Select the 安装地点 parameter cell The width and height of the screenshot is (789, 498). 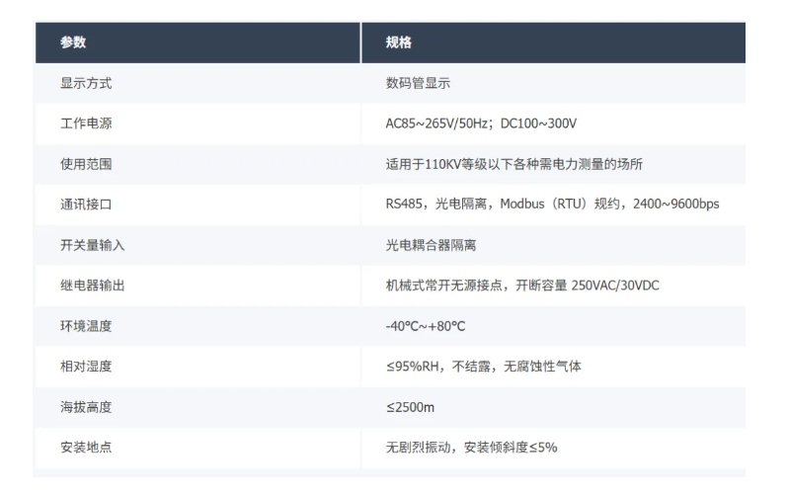85,447
